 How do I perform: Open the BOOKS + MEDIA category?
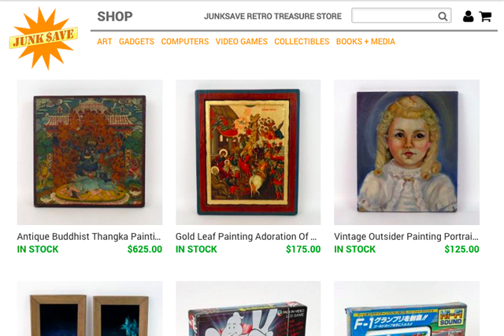click(x=365, y=42)
